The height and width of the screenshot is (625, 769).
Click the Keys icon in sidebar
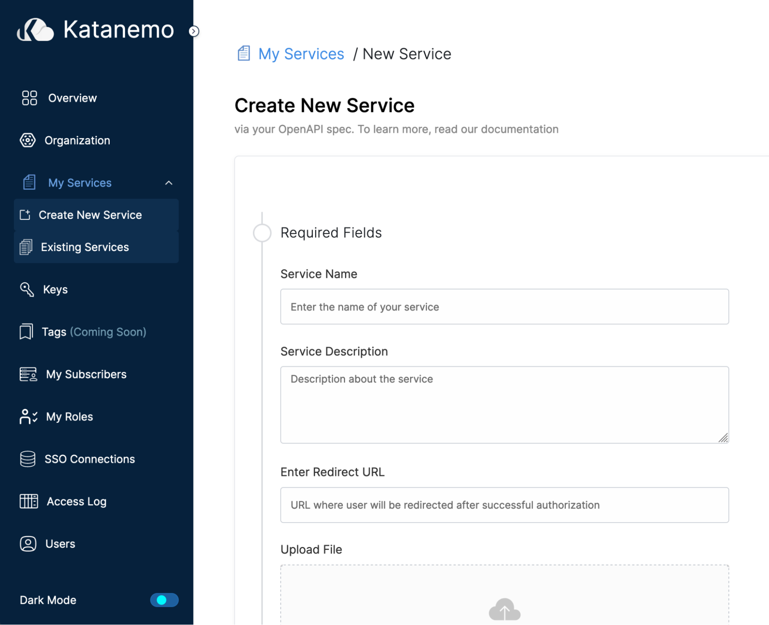[27, 290]
